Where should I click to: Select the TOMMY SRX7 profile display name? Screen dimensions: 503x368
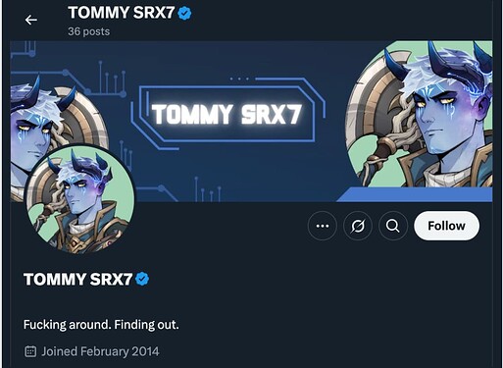tap(77, 280)
